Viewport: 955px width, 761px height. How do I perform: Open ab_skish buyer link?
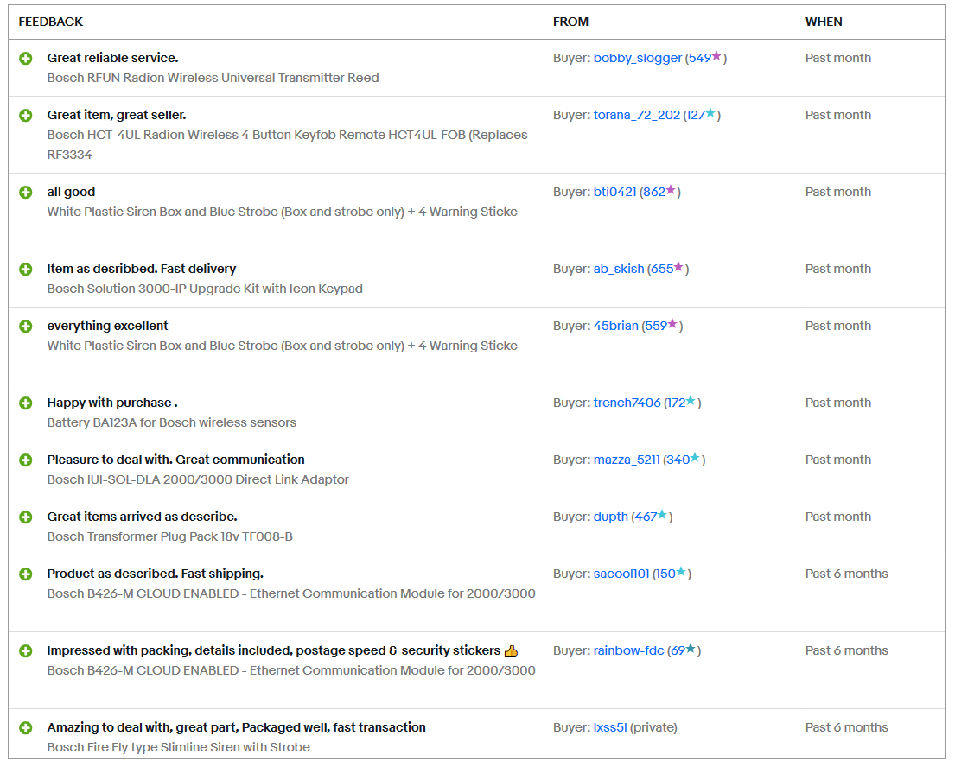click(619, 269)
